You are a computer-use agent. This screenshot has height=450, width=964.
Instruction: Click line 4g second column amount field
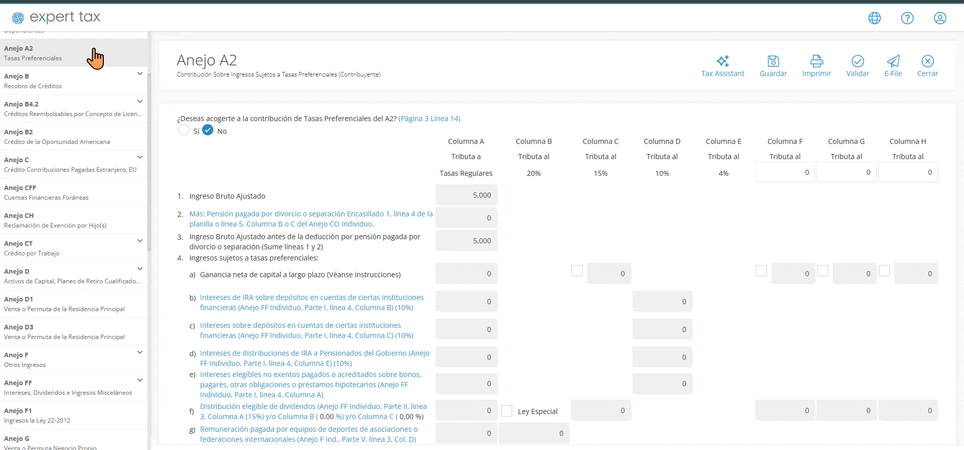(534, 433)
